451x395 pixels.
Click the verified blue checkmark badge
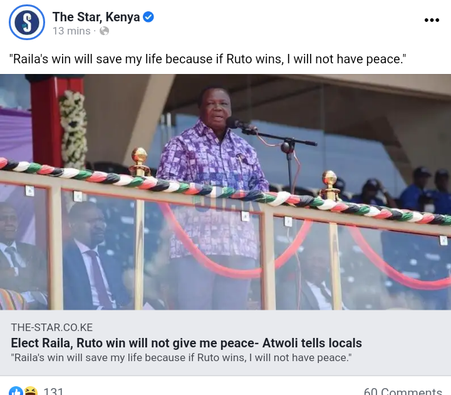click(148, 17)
